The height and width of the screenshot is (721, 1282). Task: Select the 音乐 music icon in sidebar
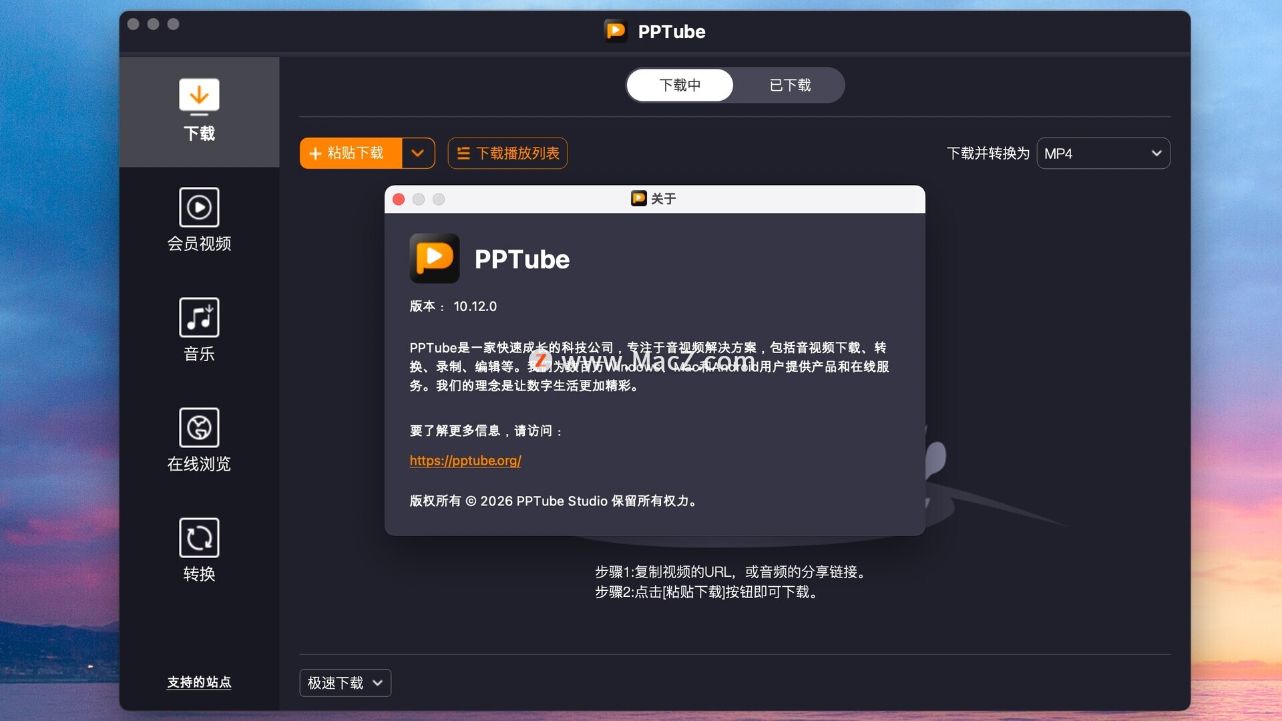[x=199, y=317]
